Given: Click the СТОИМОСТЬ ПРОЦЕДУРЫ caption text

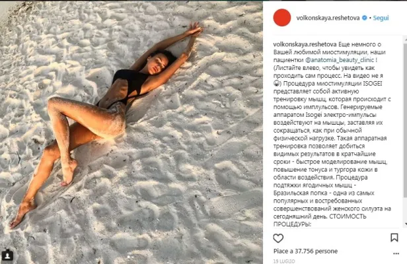Looking at the screenshot, I should tap(320, 220).
